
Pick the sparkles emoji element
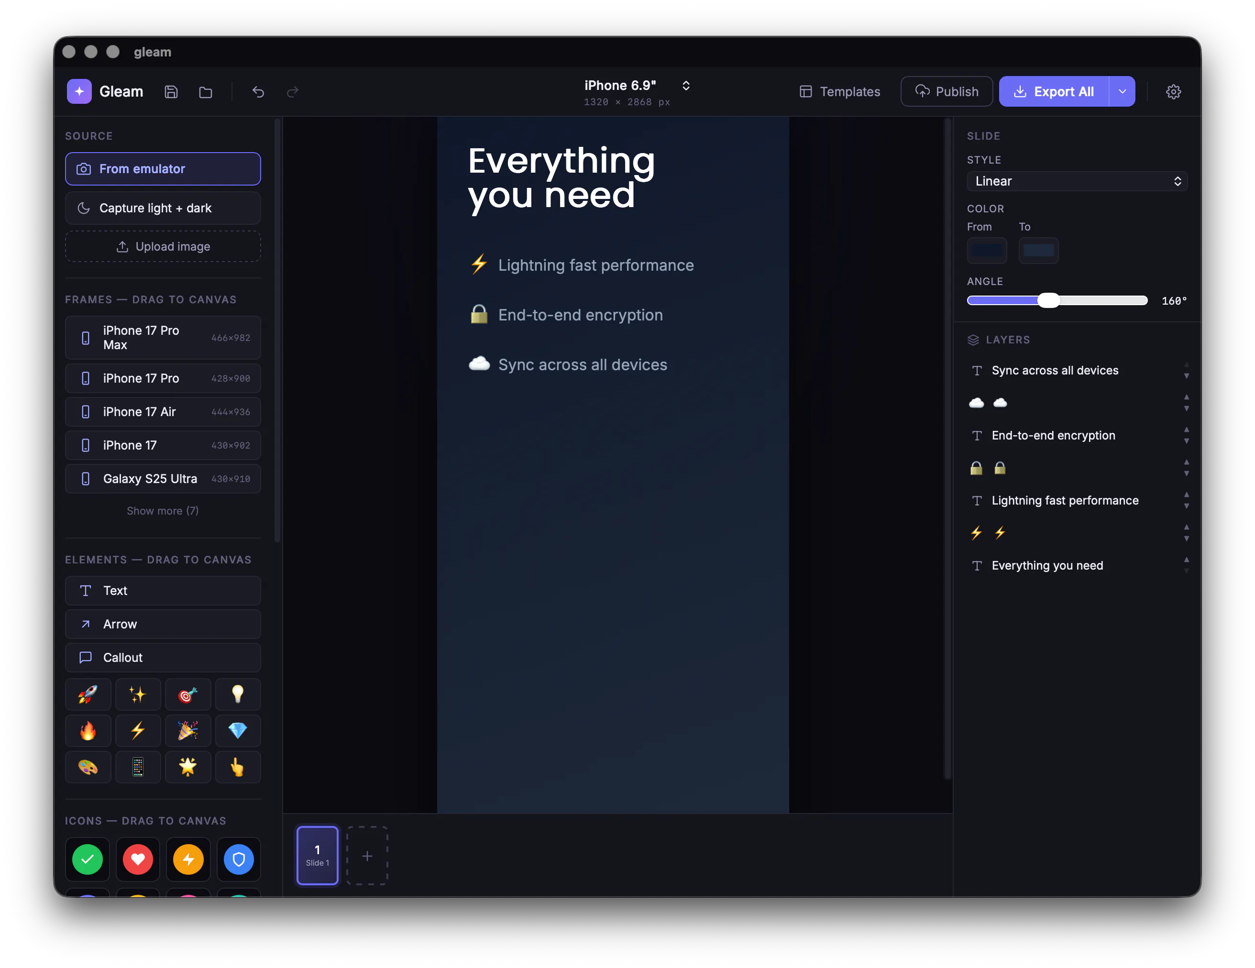click(138, 694)
